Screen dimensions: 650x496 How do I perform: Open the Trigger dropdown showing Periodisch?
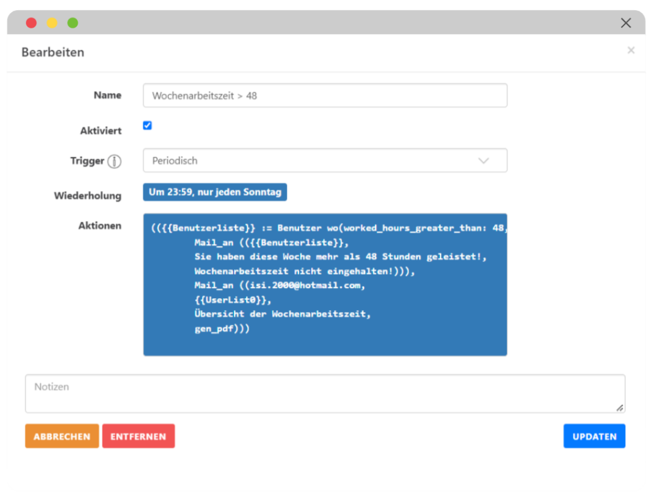324,161
